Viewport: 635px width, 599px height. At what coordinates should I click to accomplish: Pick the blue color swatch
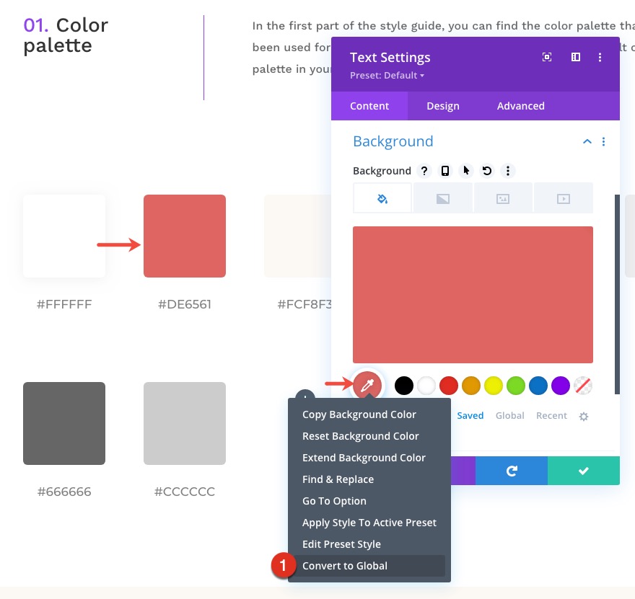tap(538, 386)
